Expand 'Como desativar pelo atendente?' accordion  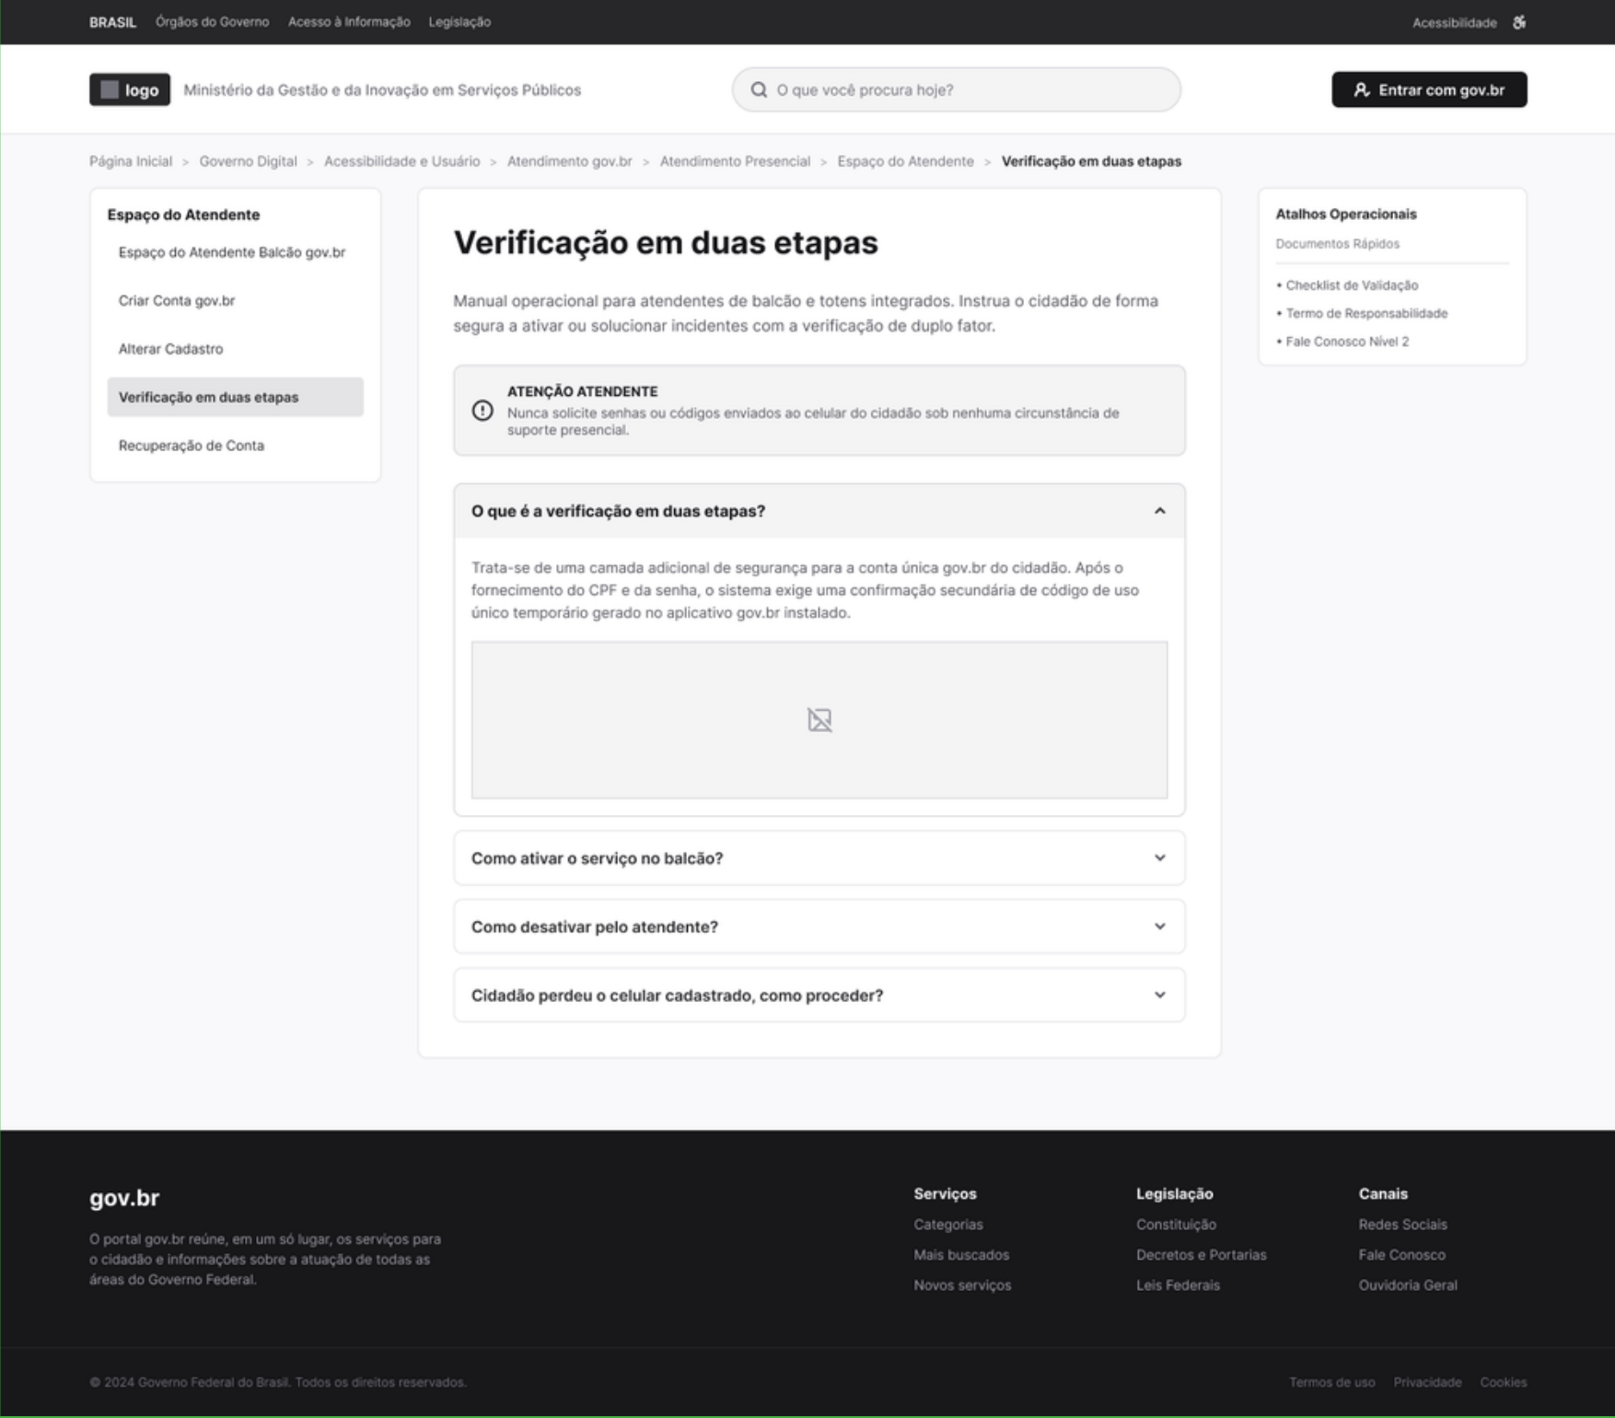click(x=819, y=926)
